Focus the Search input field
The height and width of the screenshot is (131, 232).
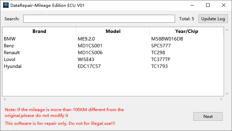tap(99, 19)
